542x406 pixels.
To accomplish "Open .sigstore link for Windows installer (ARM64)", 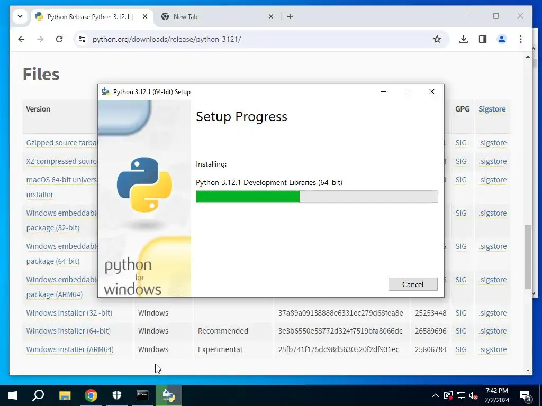I will point(493,349).
